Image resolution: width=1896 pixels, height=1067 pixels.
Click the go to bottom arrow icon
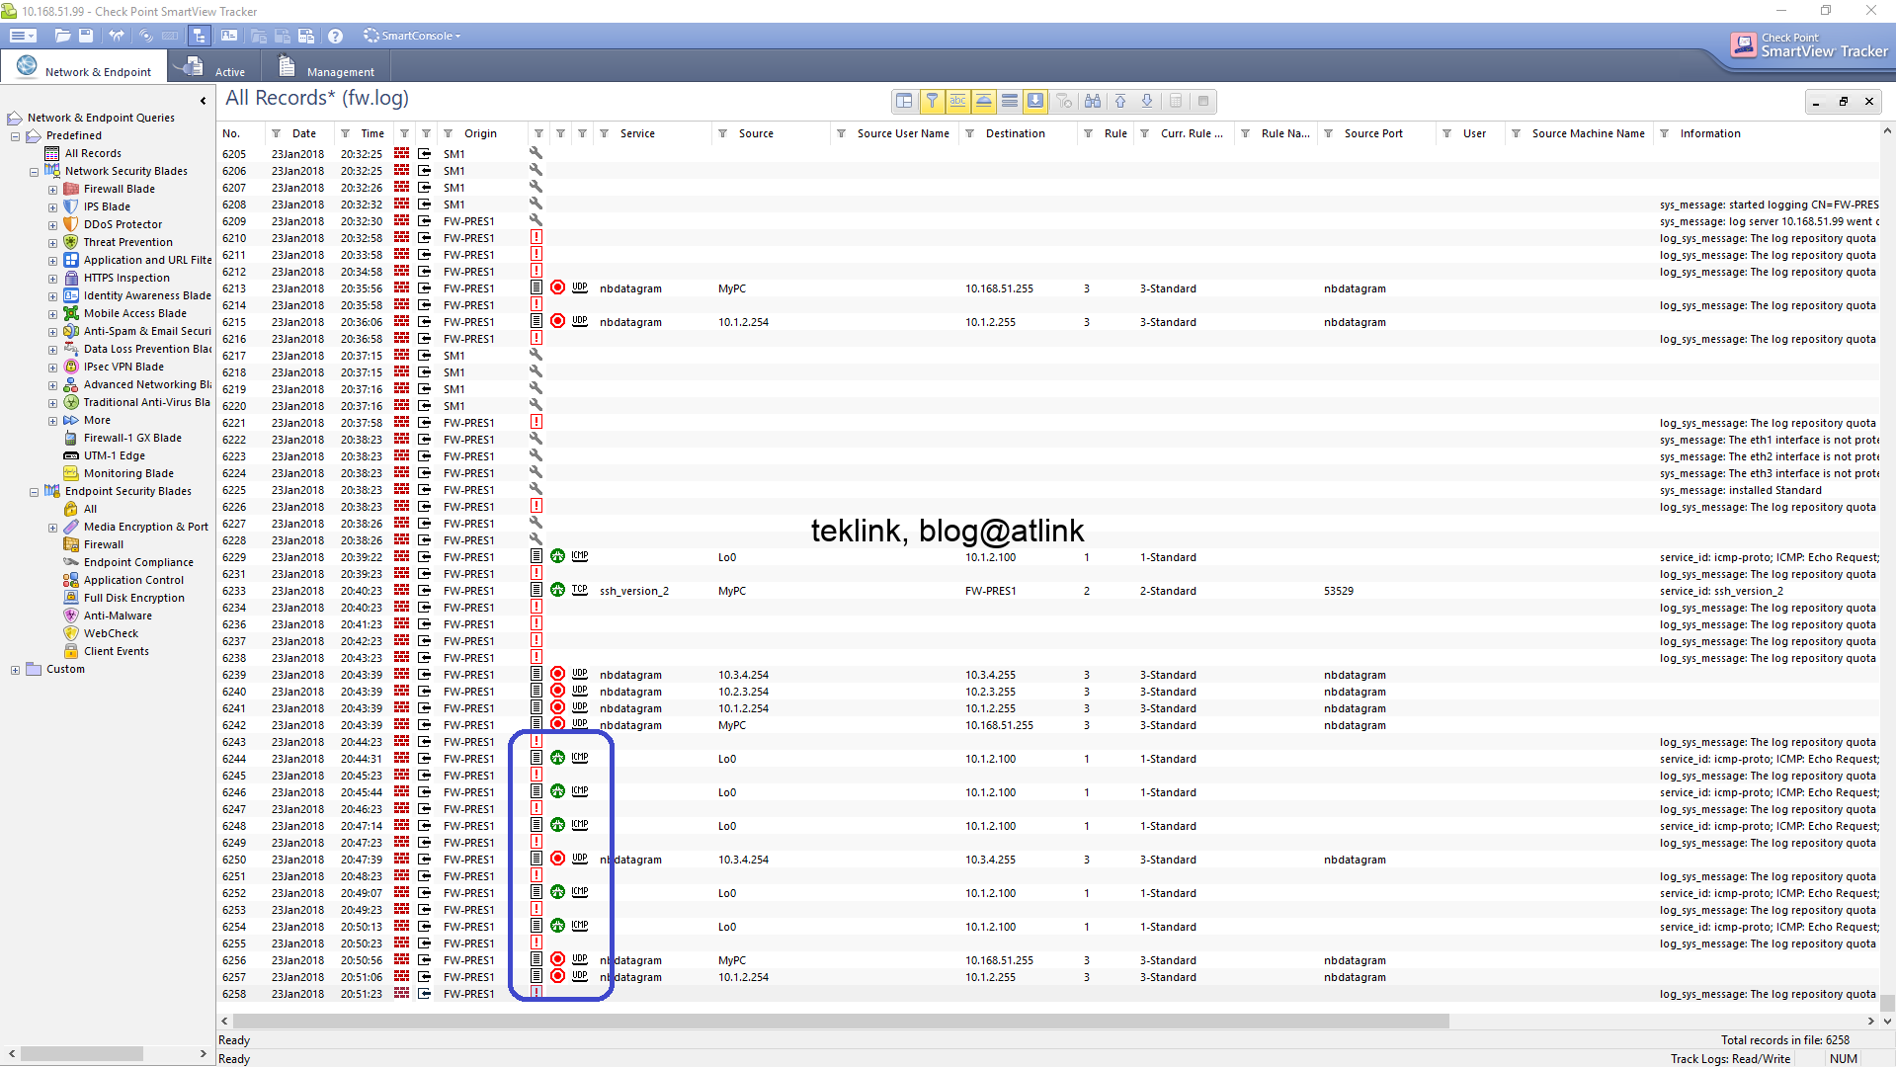(1147, 101)
